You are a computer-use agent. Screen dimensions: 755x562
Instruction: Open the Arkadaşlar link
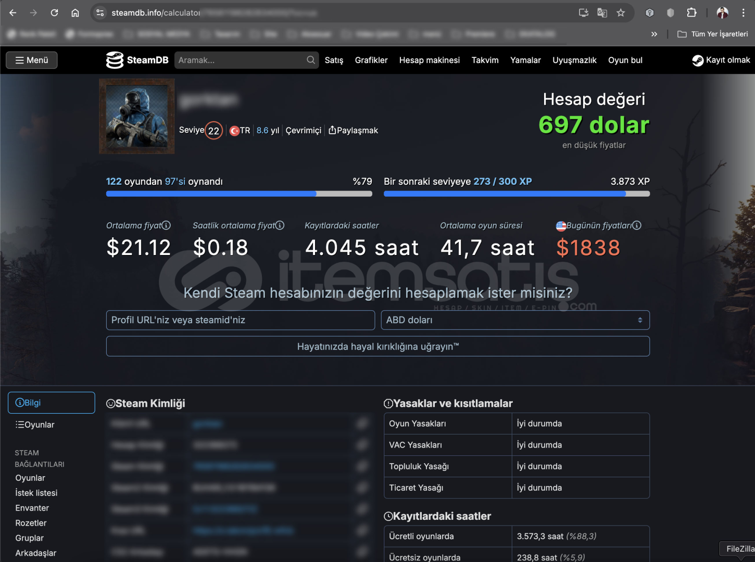point(36,553)
